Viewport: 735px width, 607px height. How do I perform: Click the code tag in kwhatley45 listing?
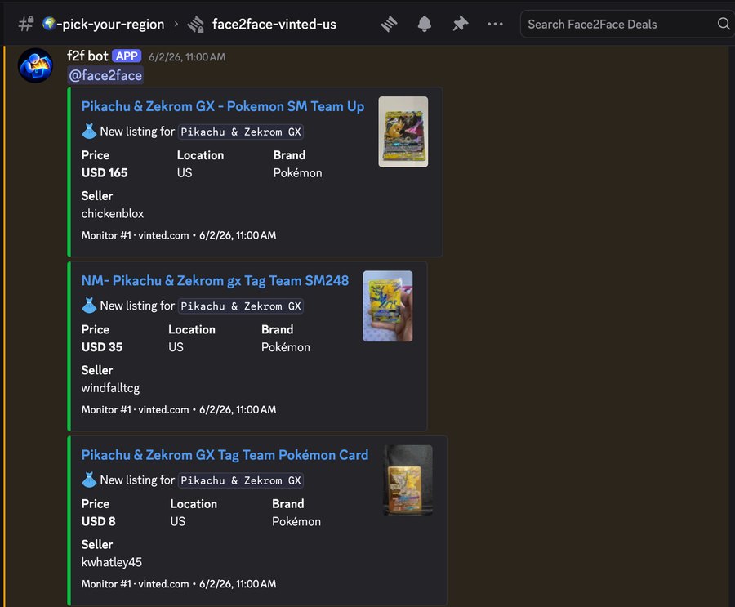coord(241,480)
